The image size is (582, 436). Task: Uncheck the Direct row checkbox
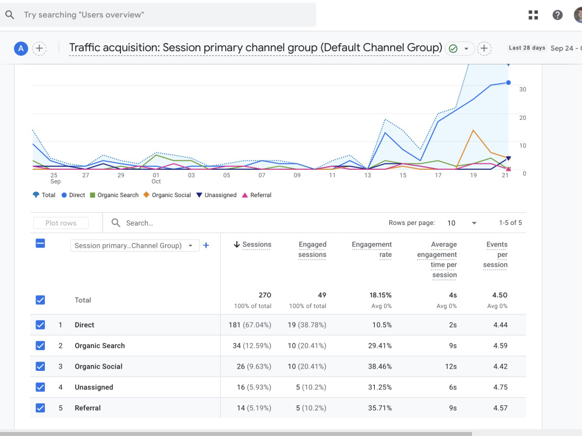point(40,325)
